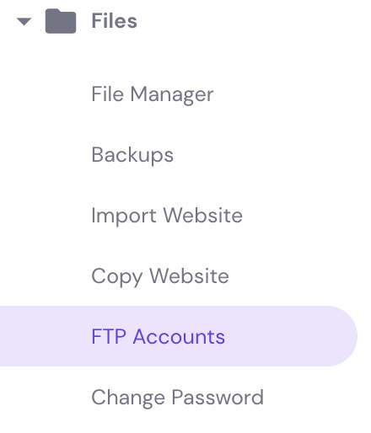The image size is (371, 433).
Task: Choose Import Website entry
Action: (167, 216)
